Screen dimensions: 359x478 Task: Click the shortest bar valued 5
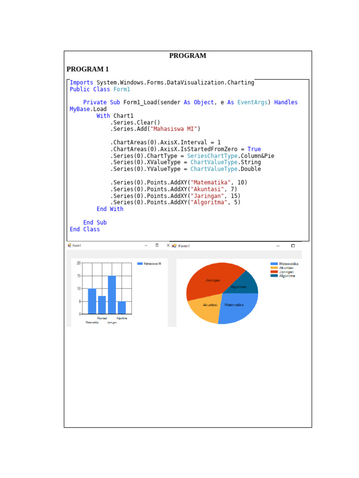pyautogui.click(x=122, y=308)
